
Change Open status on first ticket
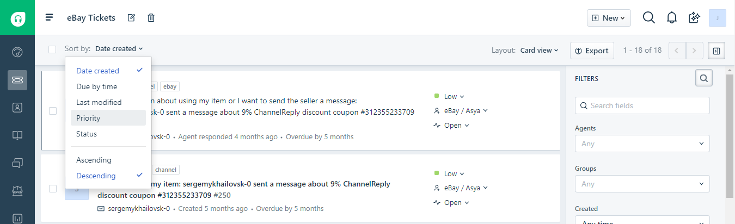coord(452,125)
